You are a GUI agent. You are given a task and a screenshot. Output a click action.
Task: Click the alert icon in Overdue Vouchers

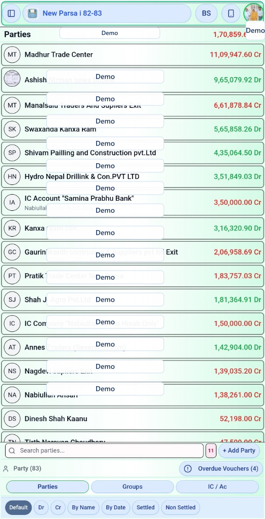[188, 469]
